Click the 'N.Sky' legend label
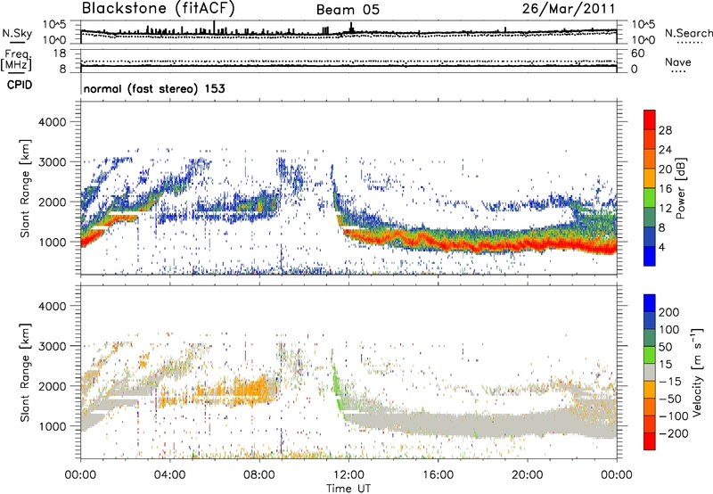Viewport: 713px width, 494px height. point(17,33)
